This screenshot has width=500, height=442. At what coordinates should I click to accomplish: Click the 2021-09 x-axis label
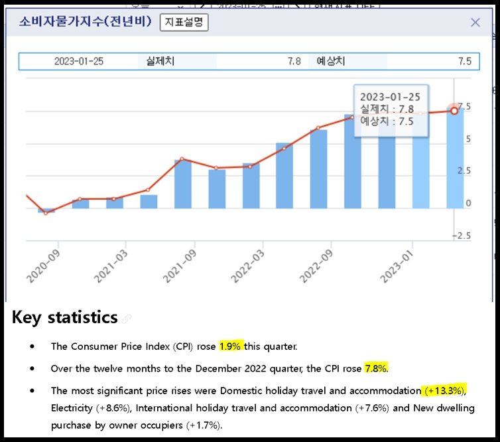[182, 265]
